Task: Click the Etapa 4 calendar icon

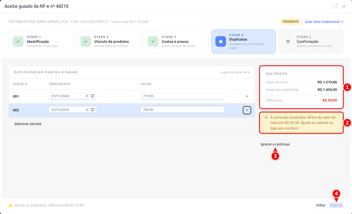Action: (x=221, y=41)
